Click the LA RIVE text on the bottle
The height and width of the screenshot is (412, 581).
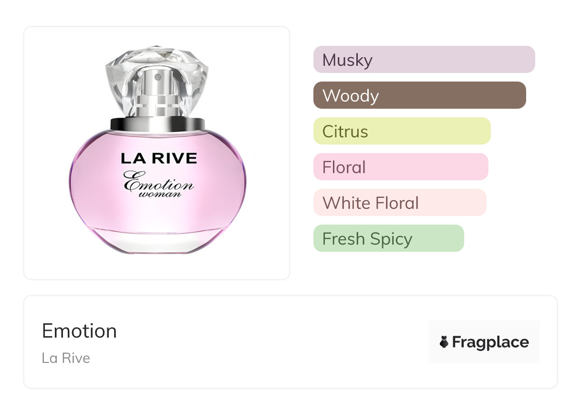158,158
